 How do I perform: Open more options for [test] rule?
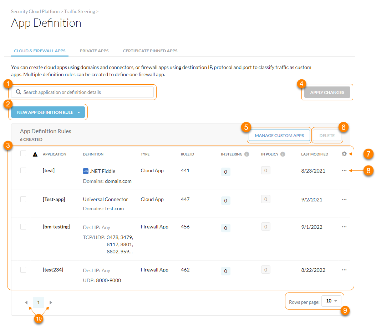click(344, 170)
